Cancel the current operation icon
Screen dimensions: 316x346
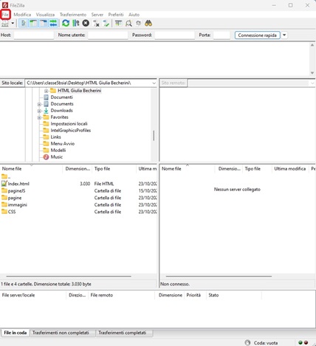click(x=86, y=24)
